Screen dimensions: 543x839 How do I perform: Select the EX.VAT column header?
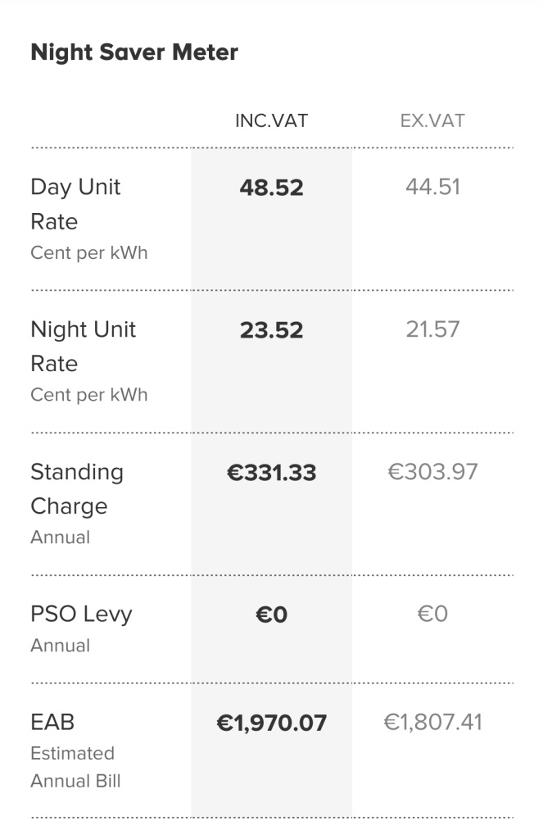coord(432,121)
